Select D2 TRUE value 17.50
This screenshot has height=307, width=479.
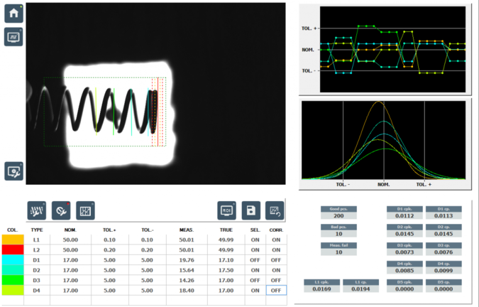point(226,270)
